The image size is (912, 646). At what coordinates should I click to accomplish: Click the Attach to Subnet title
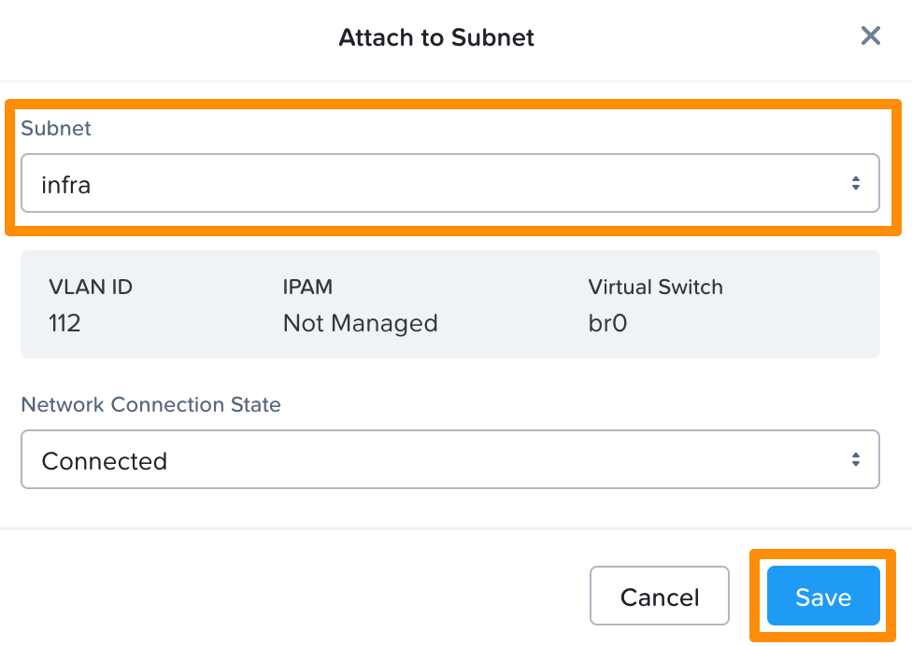tap(435, 37)
